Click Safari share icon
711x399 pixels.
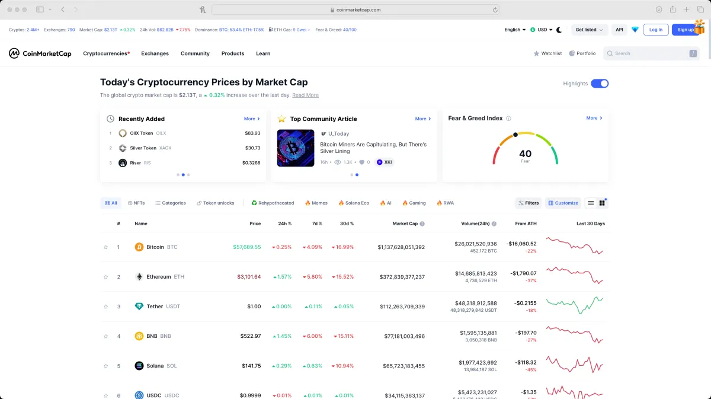coord(673,9)
